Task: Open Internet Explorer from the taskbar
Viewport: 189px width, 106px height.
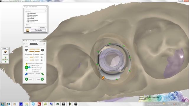Action: coord(9,104)
